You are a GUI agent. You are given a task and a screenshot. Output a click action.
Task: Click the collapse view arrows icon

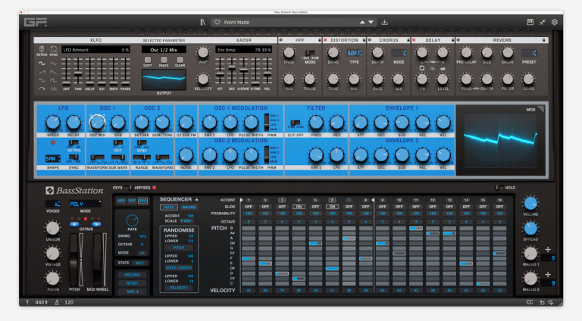pyautogui.click(x=543, y=22)
